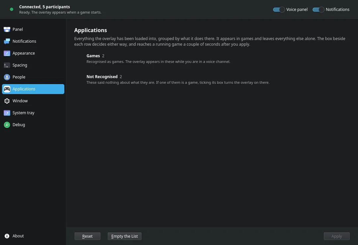Open the Window settings page

pos(33,101)
